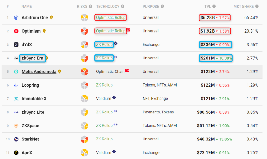The width and height of the screenshot is (267, 159).
Task: Click the OP badge beside Optimistic Chain
Action: tap(127, 70)
